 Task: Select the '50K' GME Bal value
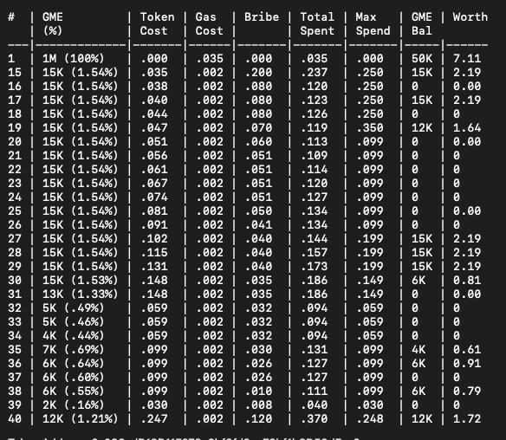coord(421,58)
